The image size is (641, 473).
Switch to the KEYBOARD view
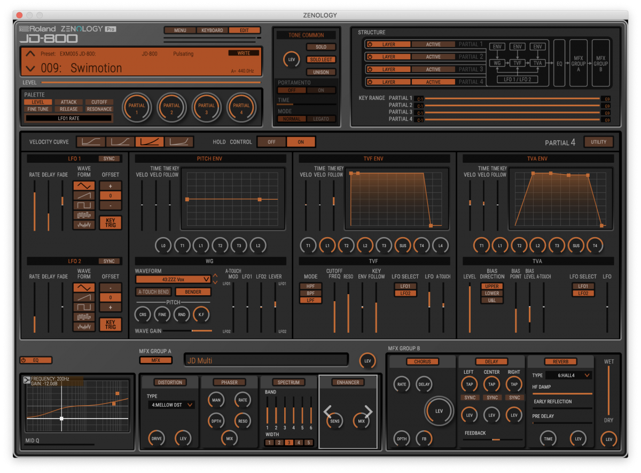[x=212, y=30]
